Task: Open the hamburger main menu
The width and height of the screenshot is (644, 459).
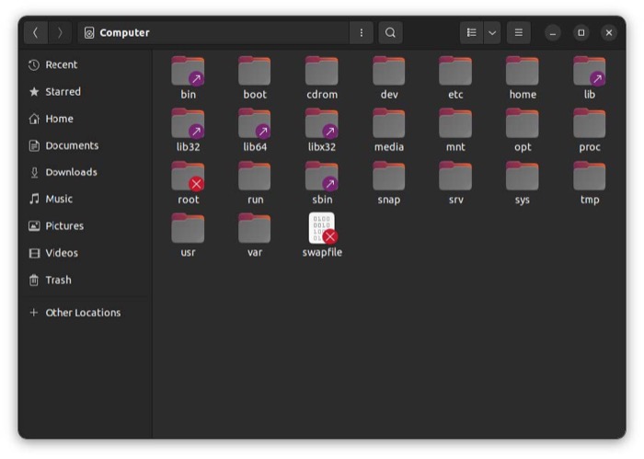Action: tap(518, 32)
